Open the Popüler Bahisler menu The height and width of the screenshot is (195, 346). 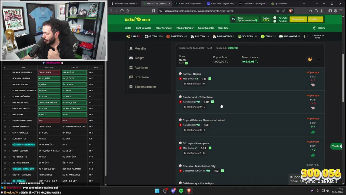[x=185, y=28]
